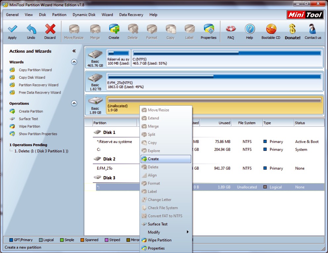Launch Partition Recovery Wizard
The width and height of the screenshot is (328, 253).
[38, 85]
